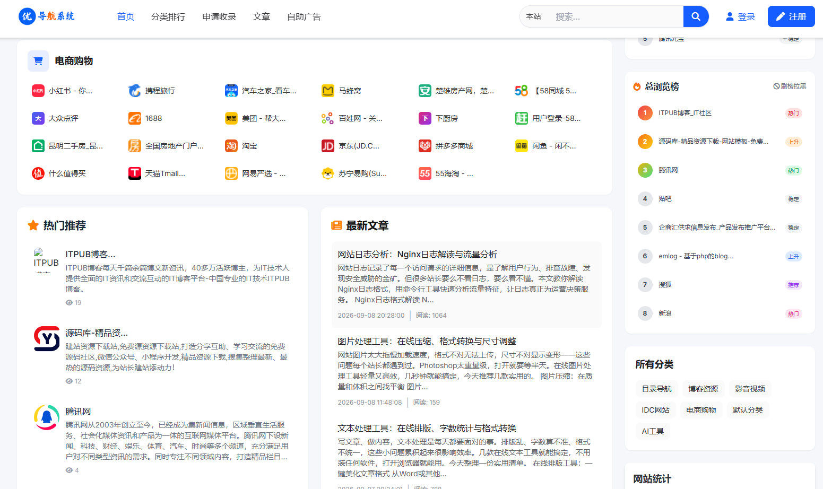This screenshot has width=823, height=489.
Task: Open the 分类排行 menu item
Action: [x=168, y=16]
